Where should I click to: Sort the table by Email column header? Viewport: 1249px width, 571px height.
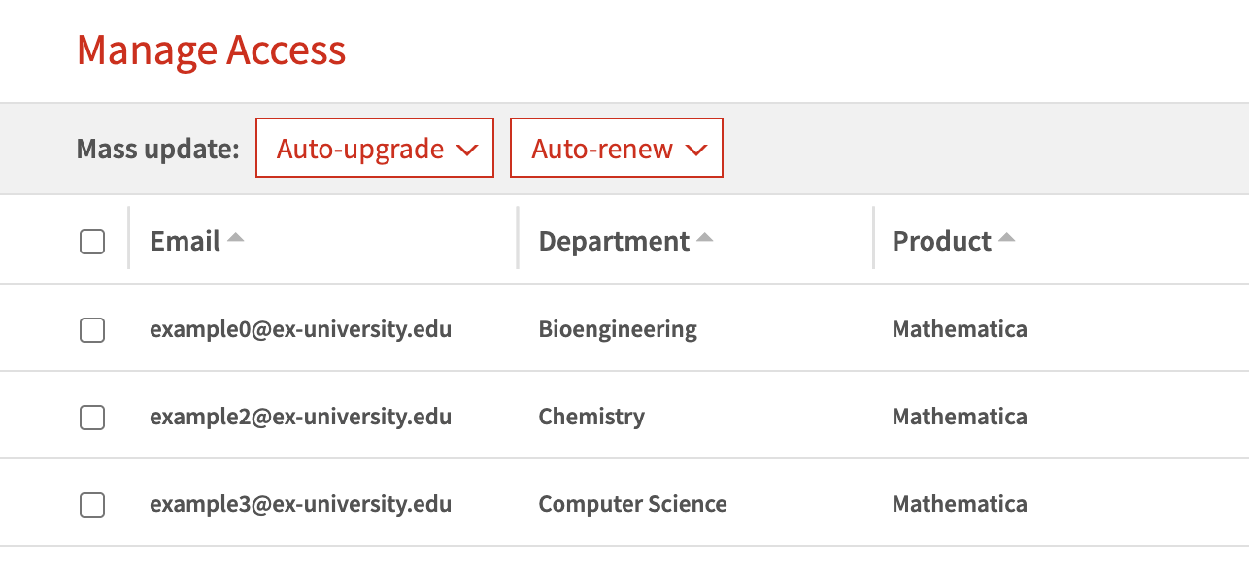(x=186, y=241)
